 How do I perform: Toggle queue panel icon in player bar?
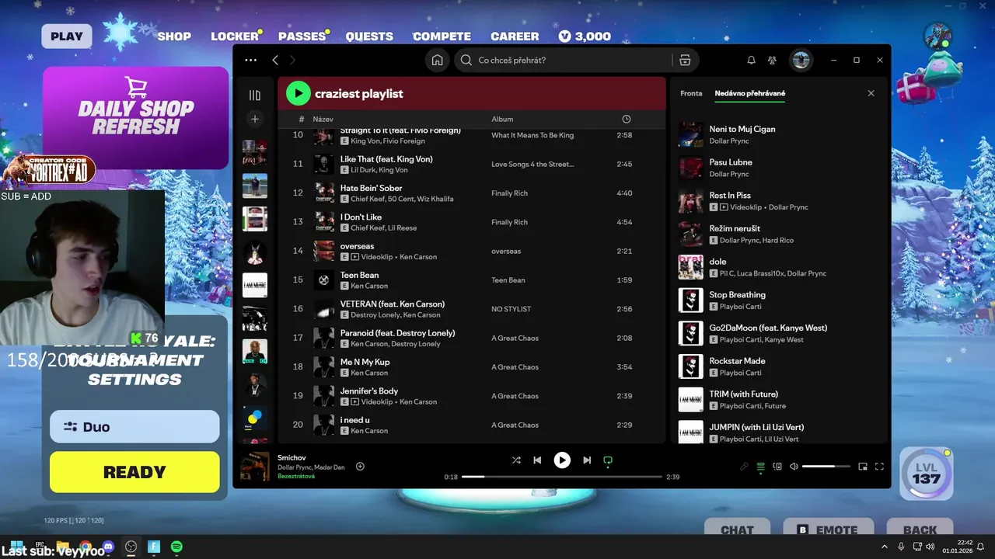point(760,467)
